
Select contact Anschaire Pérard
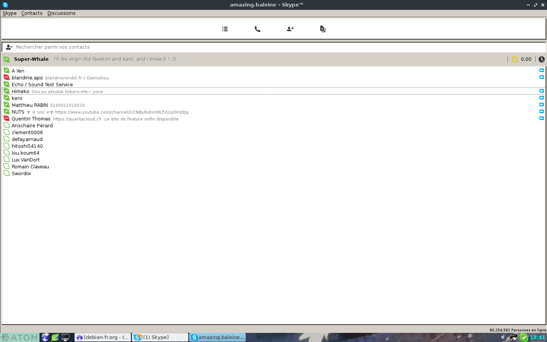pos(273,125)
